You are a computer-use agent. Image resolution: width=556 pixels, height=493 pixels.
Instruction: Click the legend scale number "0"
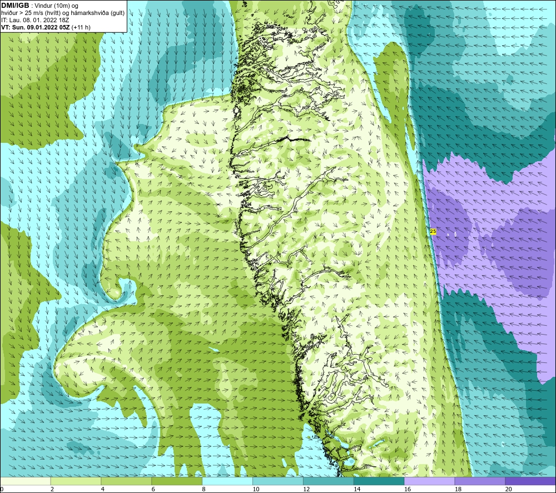pyautogui.click(x=2, y=489)
